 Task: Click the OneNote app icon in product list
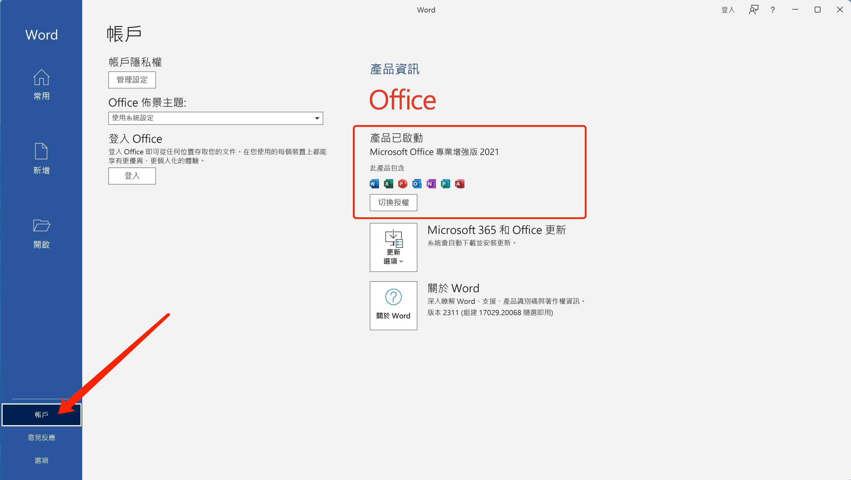(x=431, y=184)
